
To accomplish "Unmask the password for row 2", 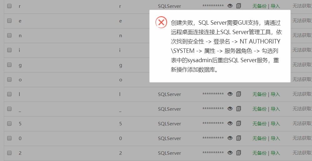I will [x=230, y=153].
